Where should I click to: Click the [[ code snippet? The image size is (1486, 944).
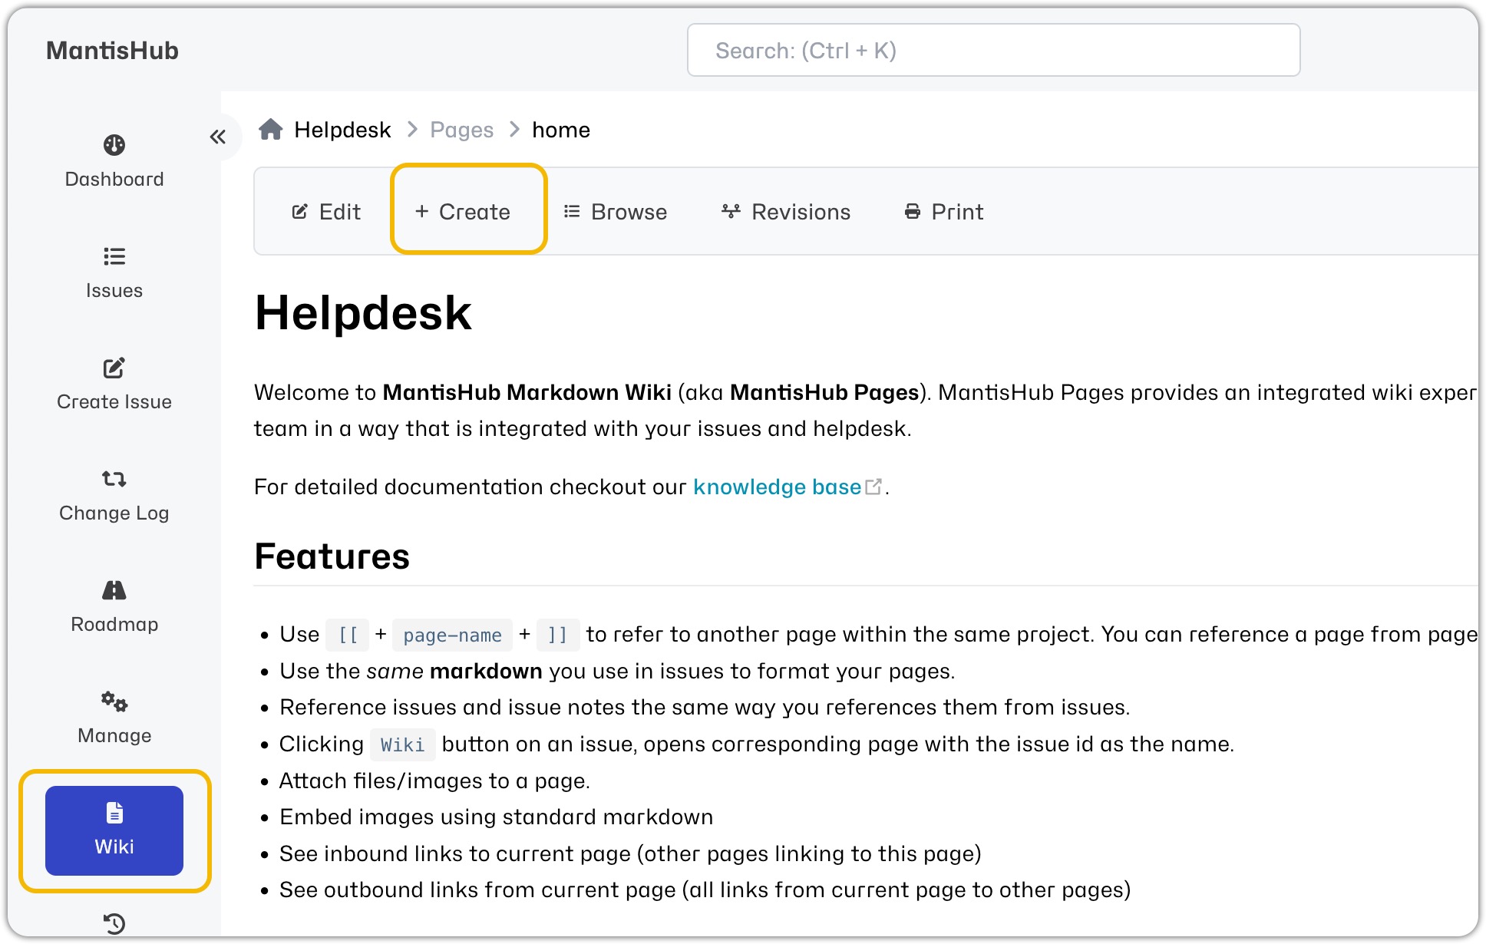tap(348, 635)
